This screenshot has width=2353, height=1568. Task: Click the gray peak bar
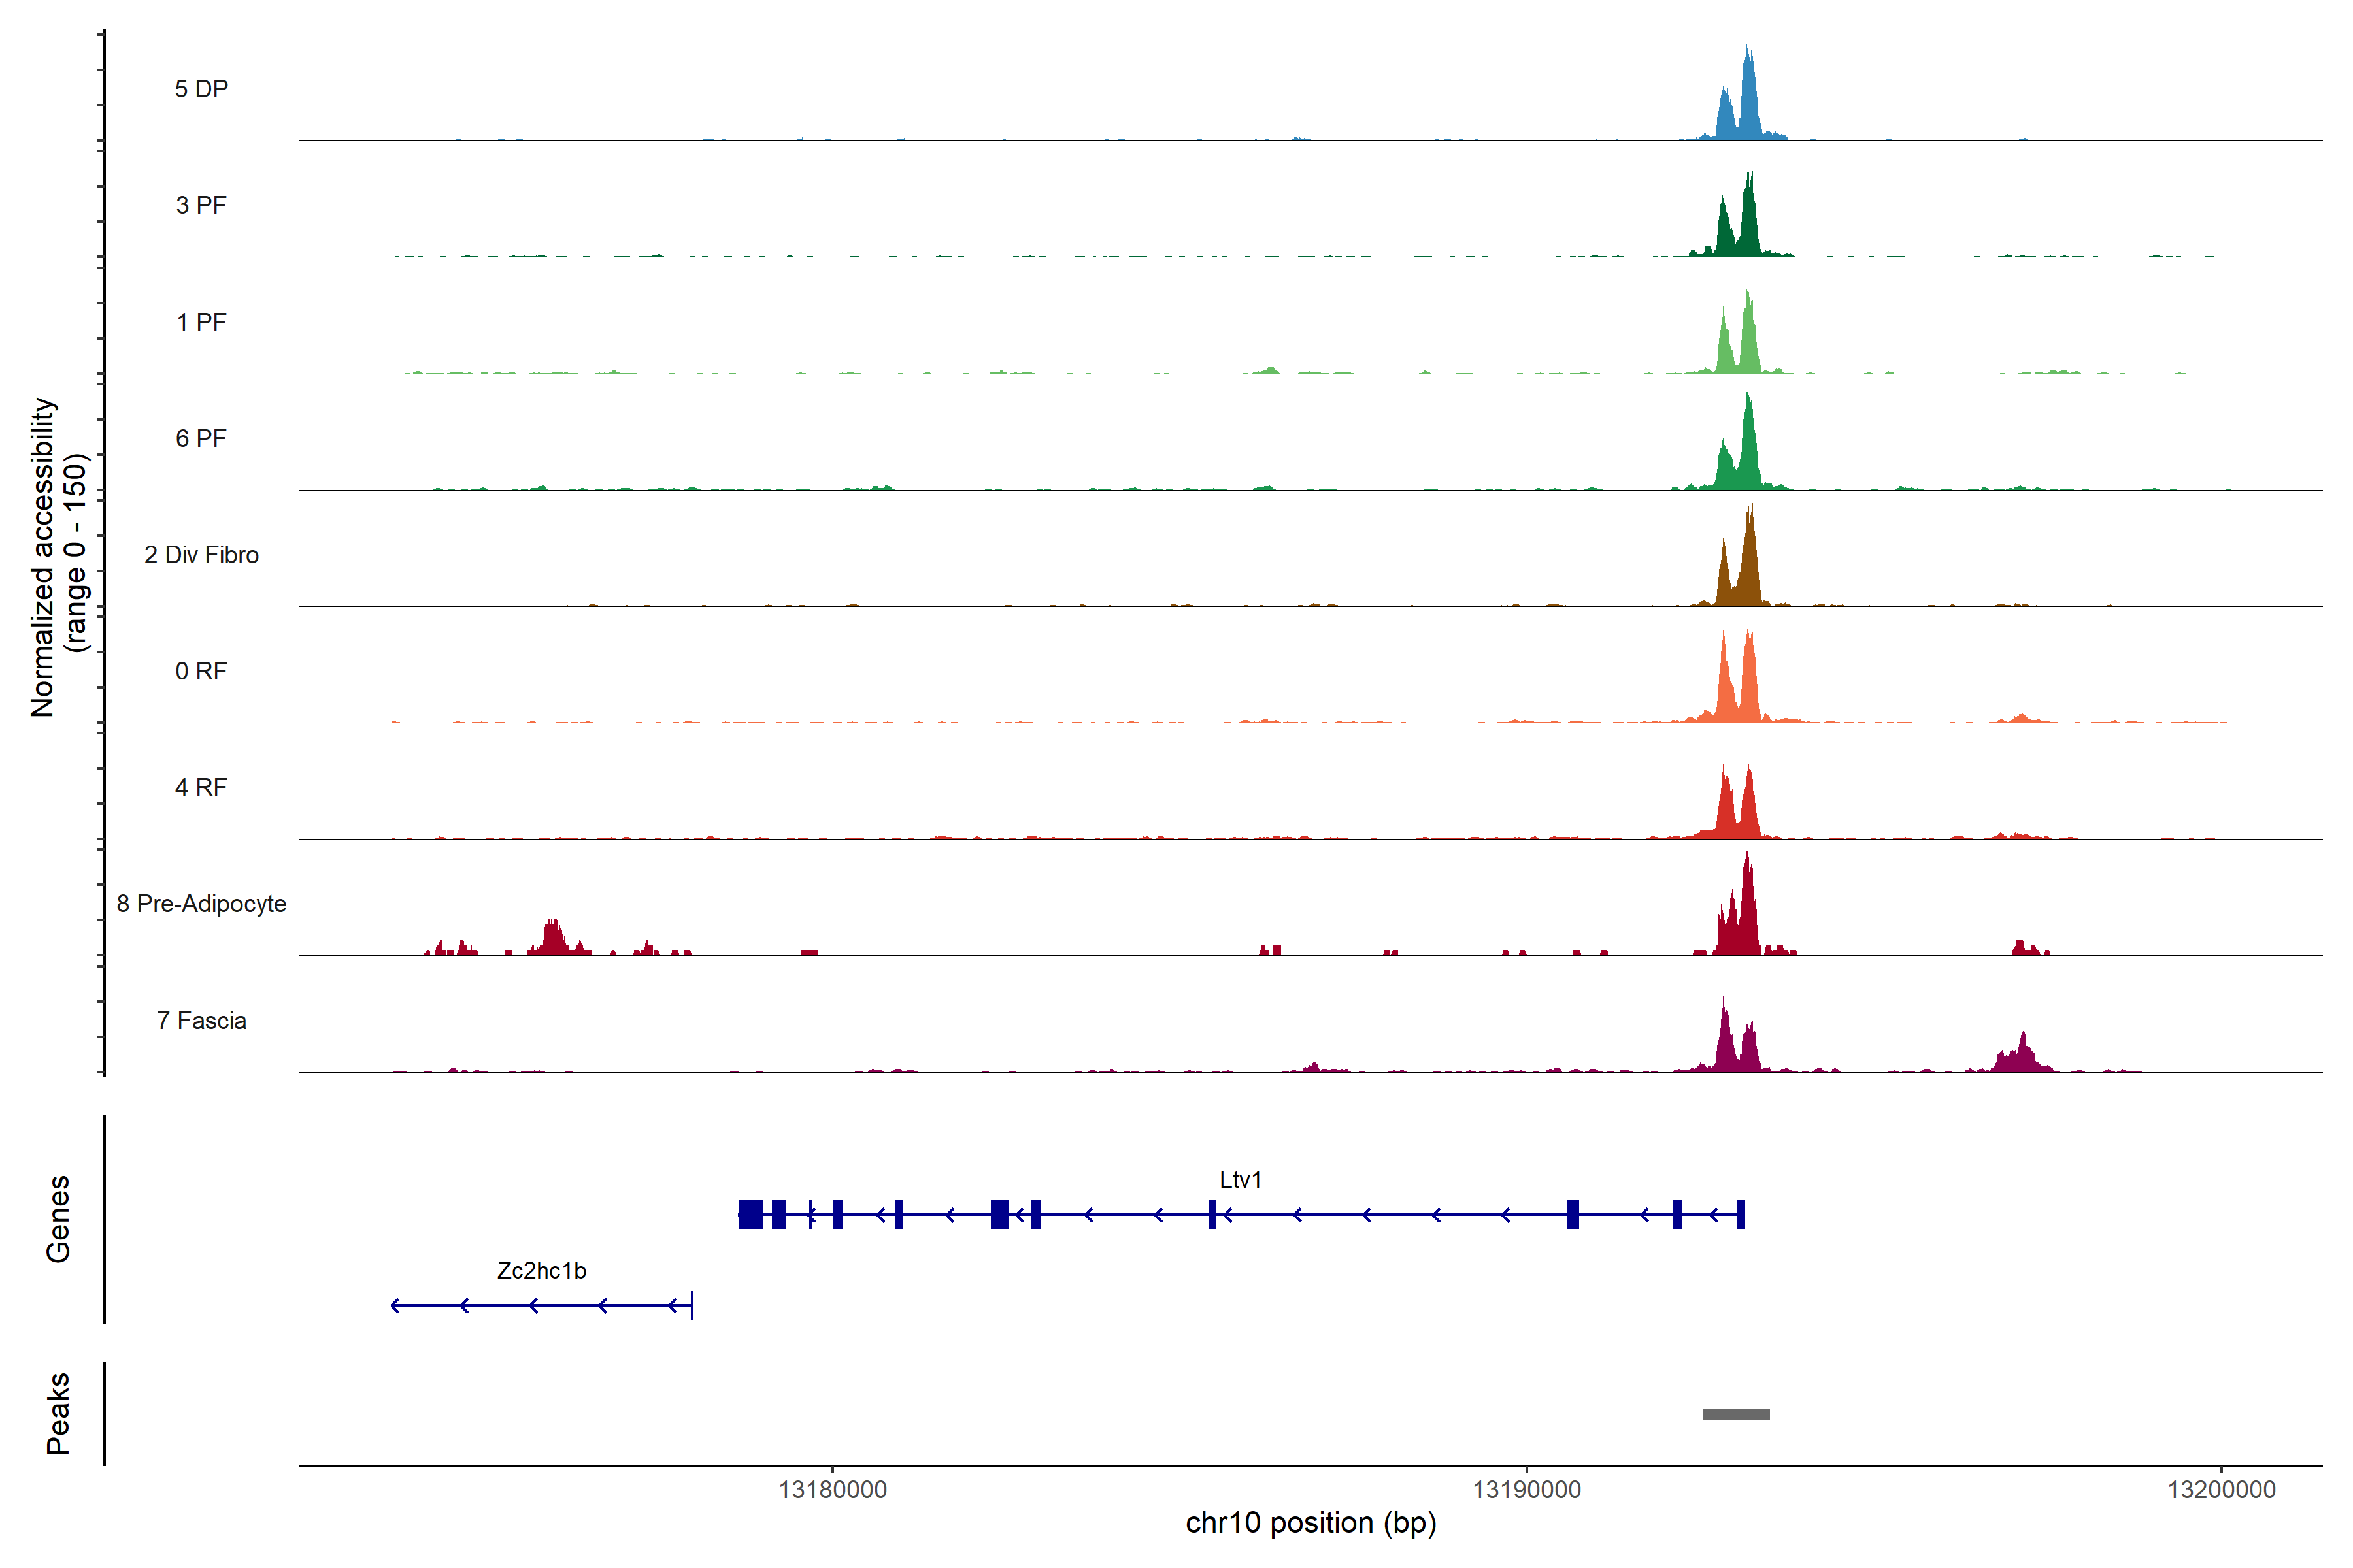(1736, 1414)
